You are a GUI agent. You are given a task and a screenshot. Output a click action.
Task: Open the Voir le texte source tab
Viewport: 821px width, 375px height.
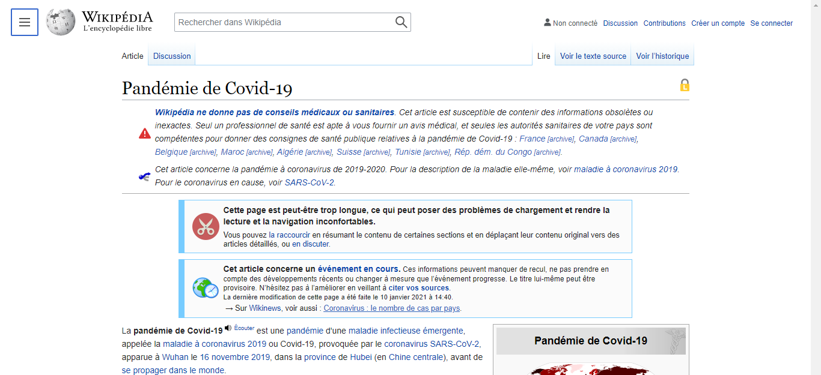point(593,56)
